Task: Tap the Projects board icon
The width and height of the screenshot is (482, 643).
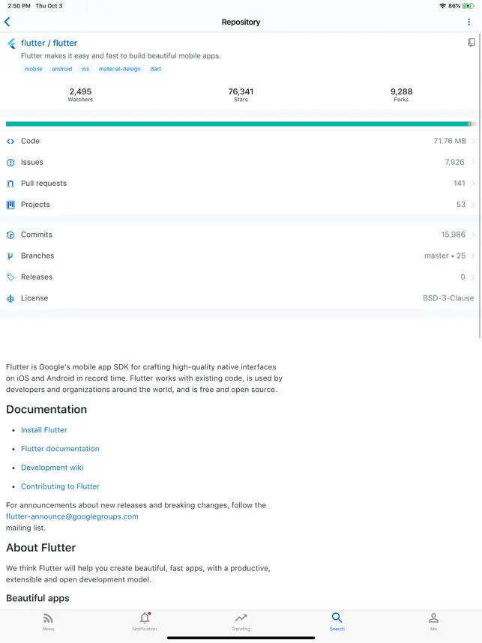Action: (x=10, y=205)
